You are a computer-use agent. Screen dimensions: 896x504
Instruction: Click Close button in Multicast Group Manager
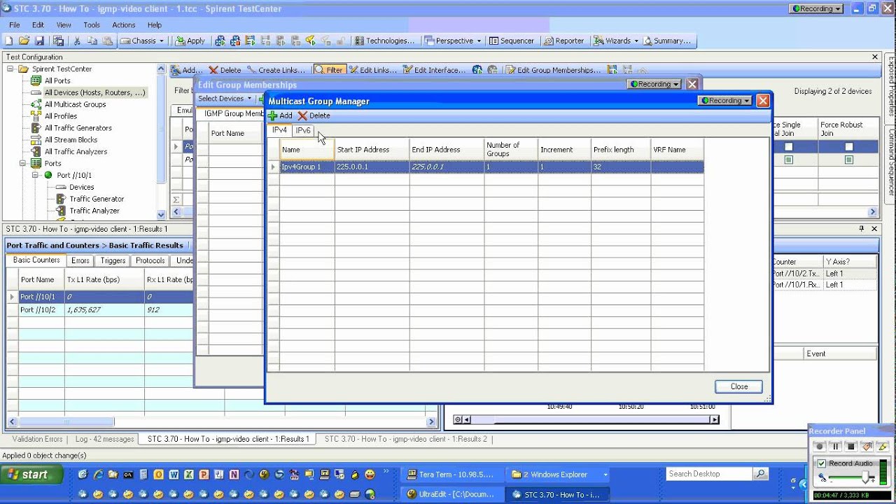coord(738,386)
